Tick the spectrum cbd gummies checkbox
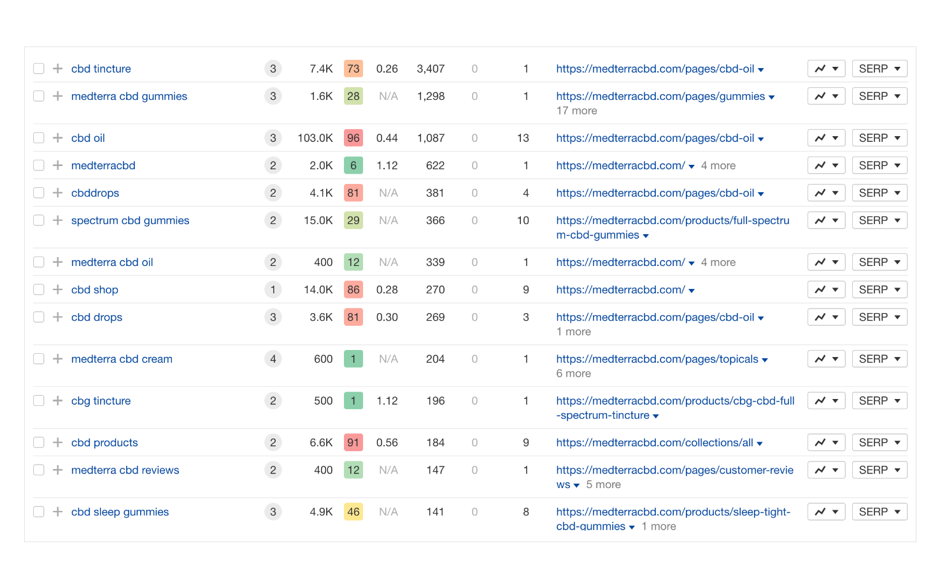Image resolution: width=940 pixels, height=588 pixels. (39, 220)
